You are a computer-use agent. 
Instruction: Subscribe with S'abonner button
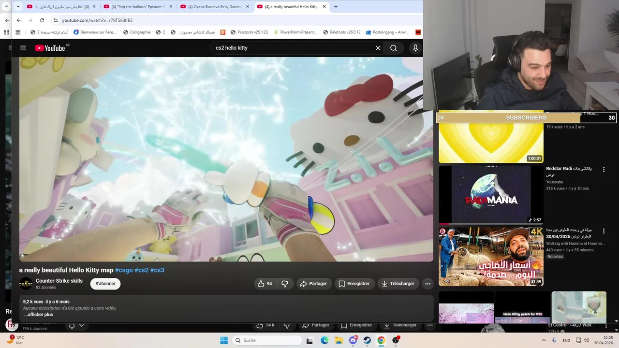pos(105,284)
